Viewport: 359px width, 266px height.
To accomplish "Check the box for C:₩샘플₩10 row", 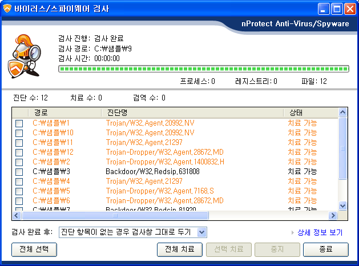I will click(x=19, y=133).
